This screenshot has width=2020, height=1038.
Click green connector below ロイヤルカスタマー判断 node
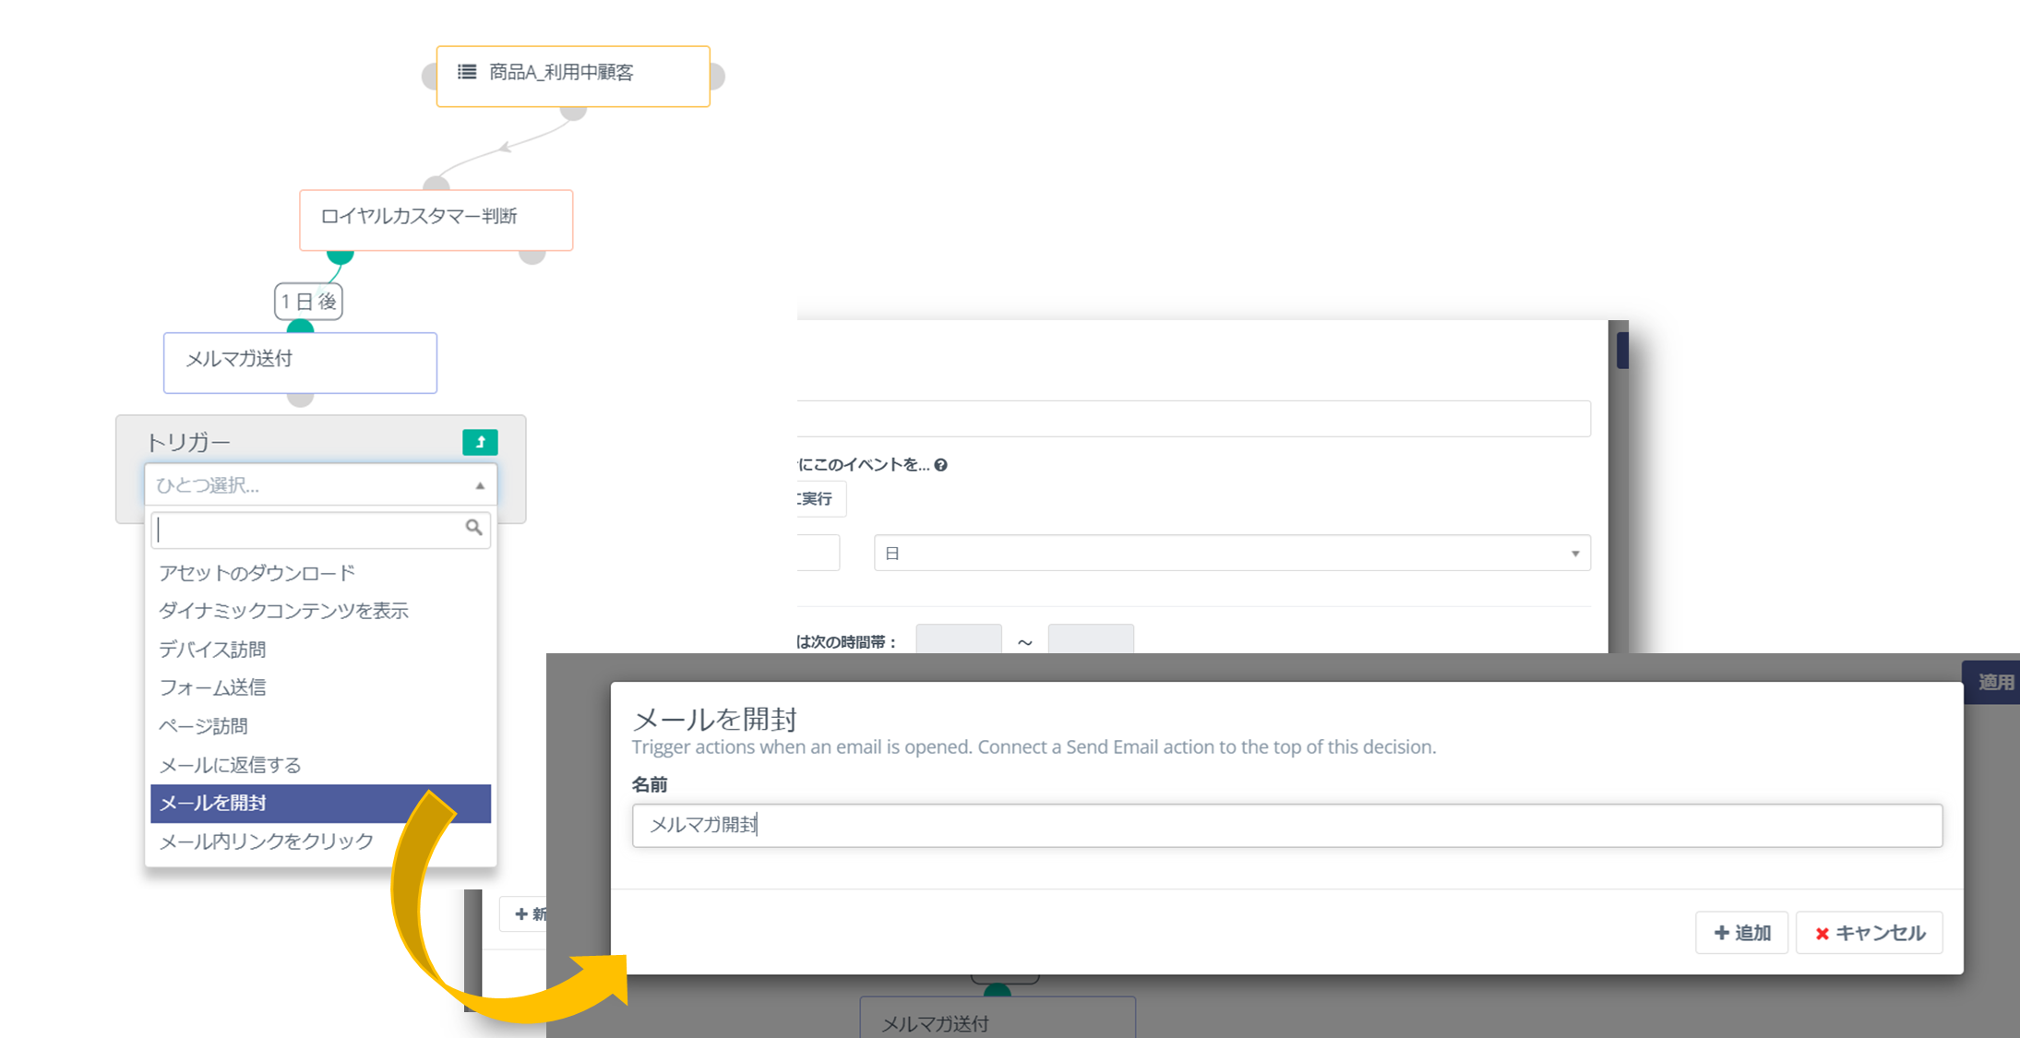point(340,257)
